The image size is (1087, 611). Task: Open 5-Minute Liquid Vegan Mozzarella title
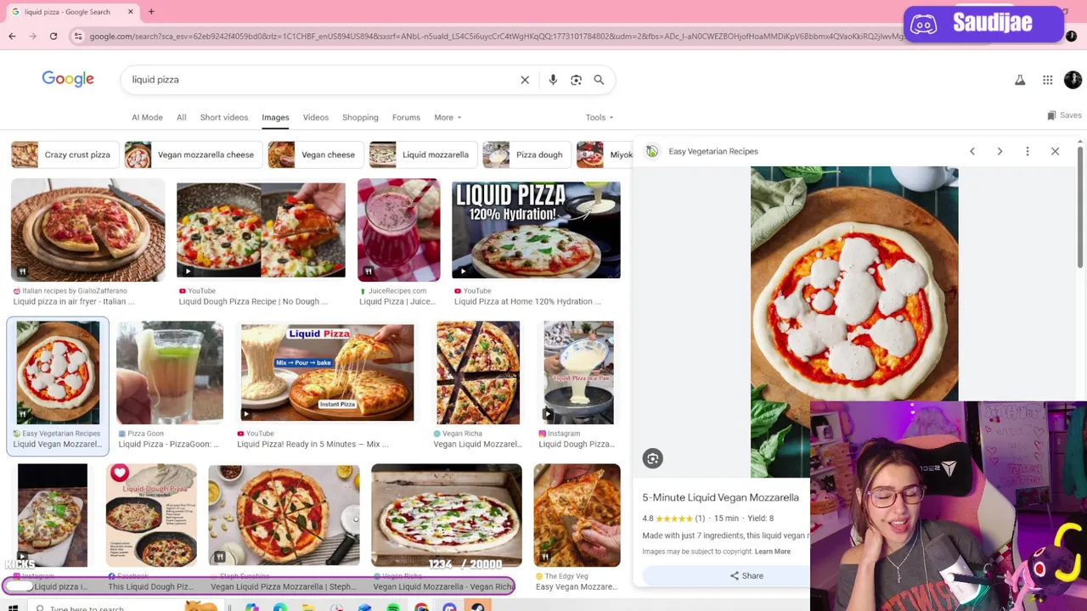(x=720, y=497)
